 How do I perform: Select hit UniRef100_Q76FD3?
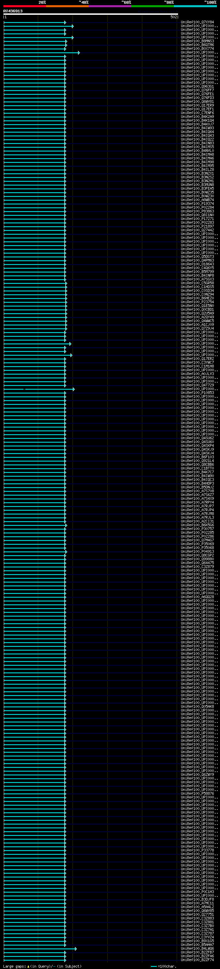pos(197,98)
